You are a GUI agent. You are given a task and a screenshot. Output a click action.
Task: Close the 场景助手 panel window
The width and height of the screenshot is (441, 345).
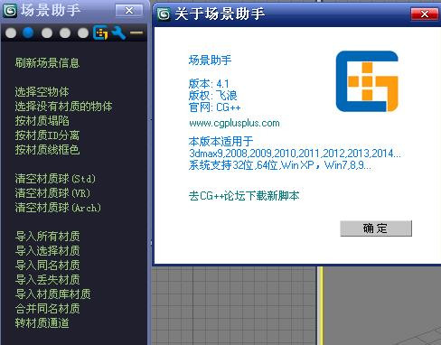pos(129,11)
